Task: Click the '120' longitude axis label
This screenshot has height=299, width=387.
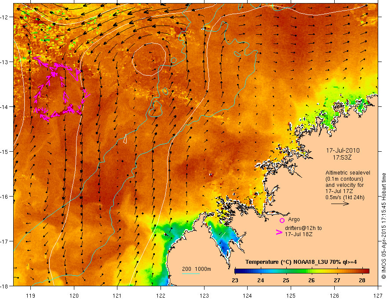Action: (x=74, y=295)
